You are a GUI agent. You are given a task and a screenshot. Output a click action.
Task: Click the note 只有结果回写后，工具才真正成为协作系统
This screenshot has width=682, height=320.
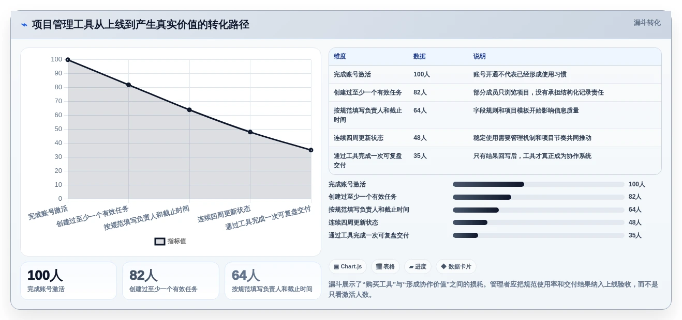(532, 156)
